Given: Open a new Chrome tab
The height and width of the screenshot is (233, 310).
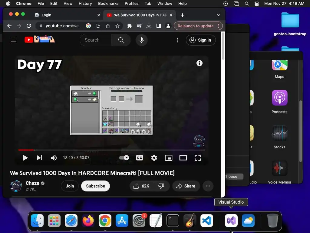Looking at the screenshot, I should tap(183, 15).
